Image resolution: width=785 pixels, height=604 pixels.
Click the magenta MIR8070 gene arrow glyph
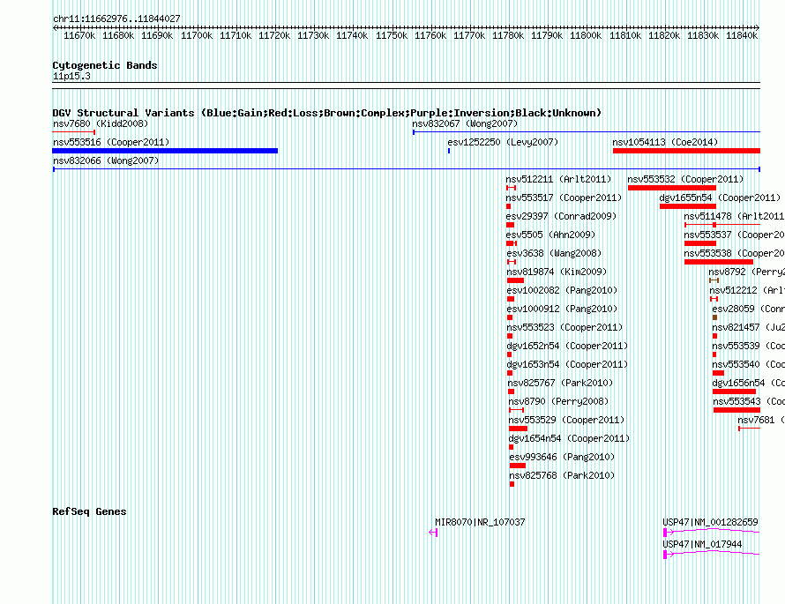pos(434,533)
